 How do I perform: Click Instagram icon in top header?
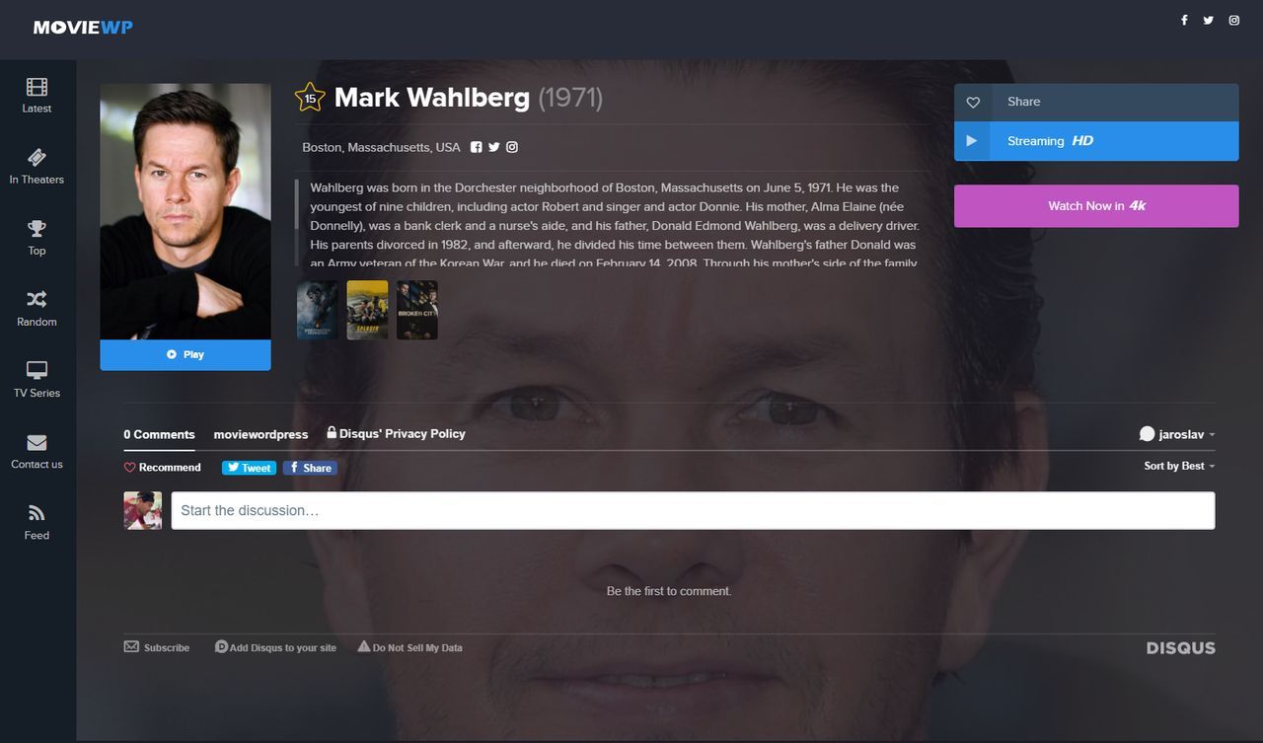click(x=1233, y=20)
